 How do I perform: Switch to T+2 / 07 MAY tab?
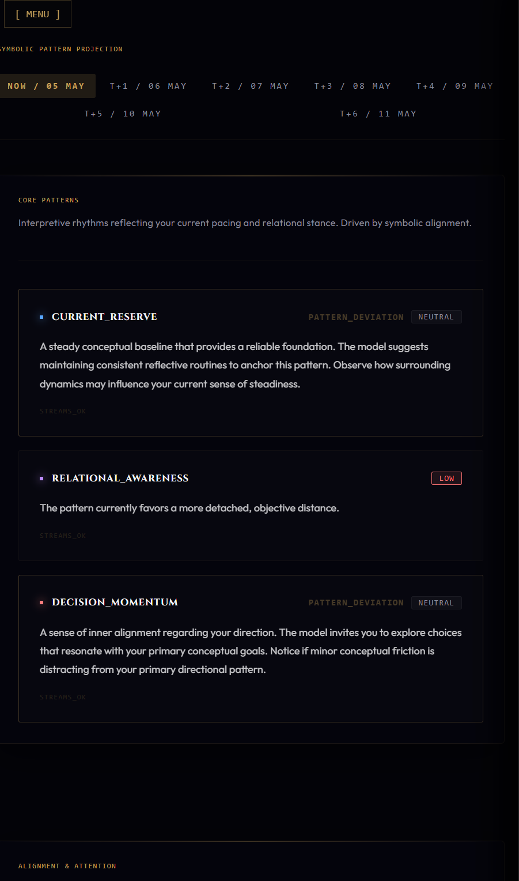point(250,86)
